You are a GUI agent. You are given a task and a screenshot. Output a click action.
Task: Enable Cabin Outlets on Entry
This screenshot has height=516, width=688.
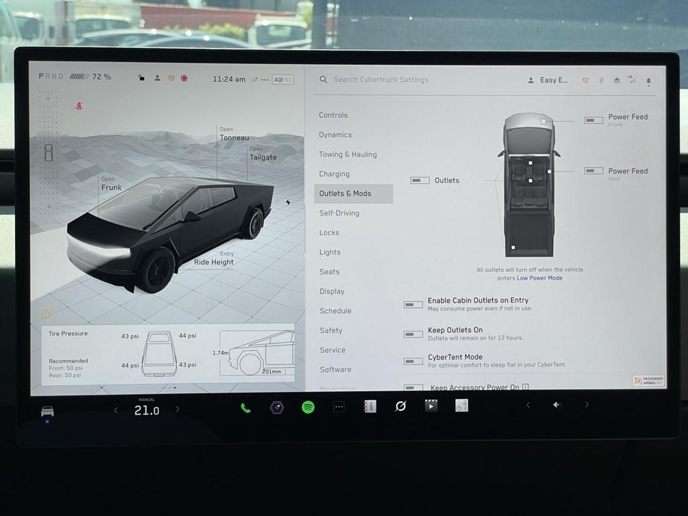click(x=413, y=305)
